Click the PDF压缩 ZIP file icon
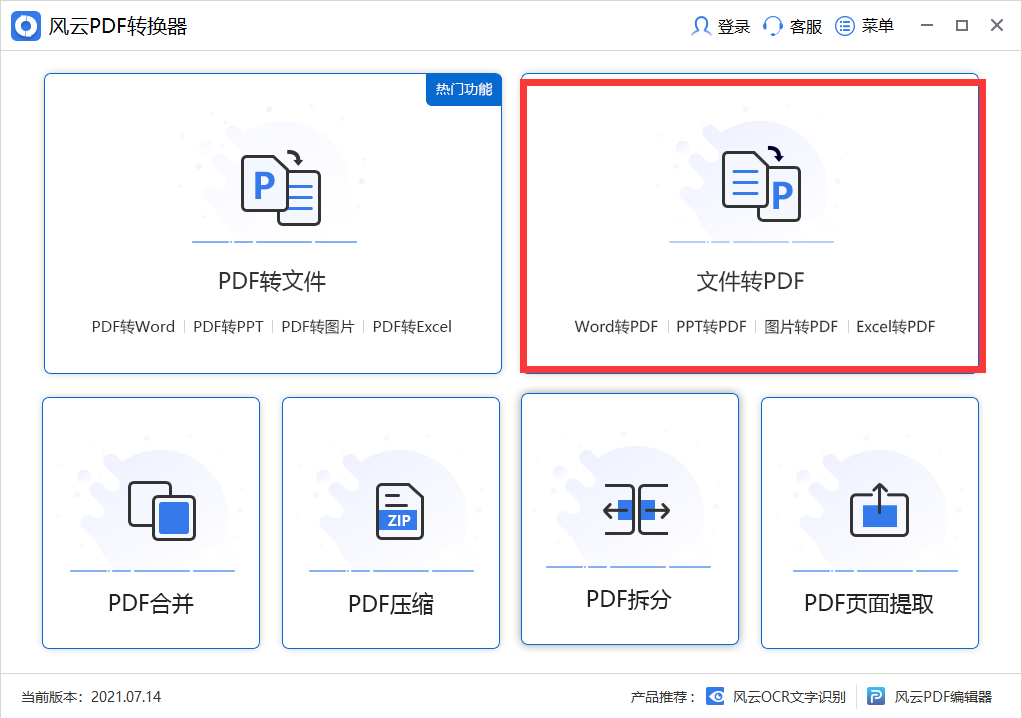Screen dimensions: 1021x718 coord(400,511)
